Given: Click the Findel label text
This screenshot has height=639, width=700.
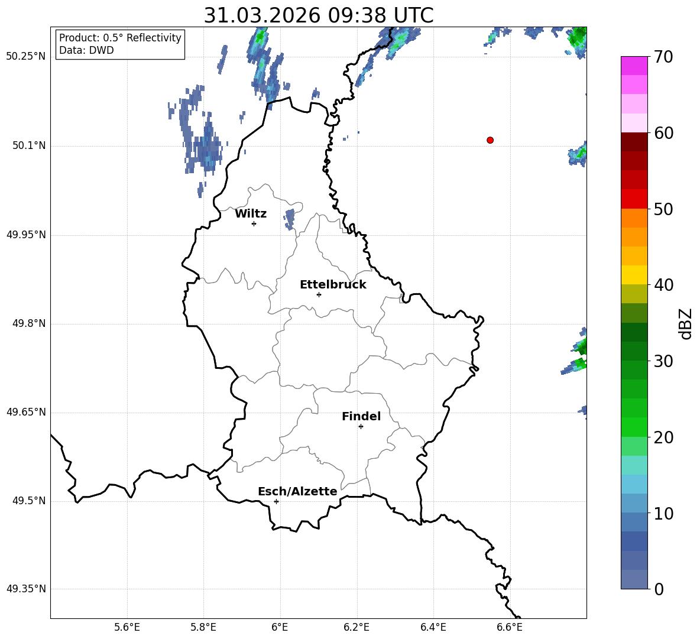Looking at the screenshot, I should click(x=361, y=416).
